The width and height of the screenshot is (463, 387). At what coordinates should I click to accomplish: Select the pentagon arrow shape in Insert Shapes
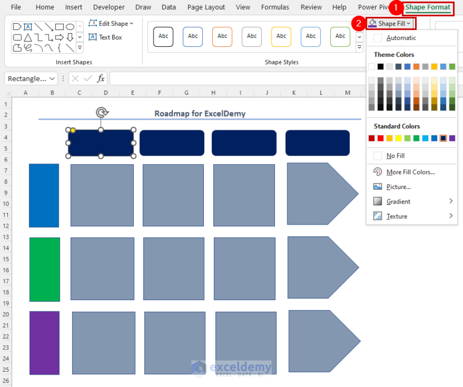[x=17, y=27]
